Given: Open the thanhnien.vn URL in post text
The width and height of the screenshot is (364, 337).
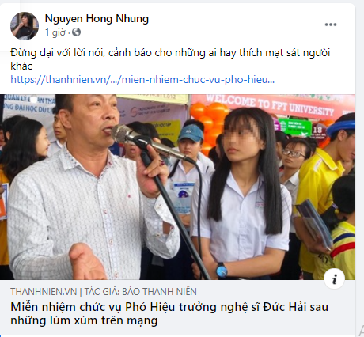Looking at the screenshot, I should click(142, 79).
